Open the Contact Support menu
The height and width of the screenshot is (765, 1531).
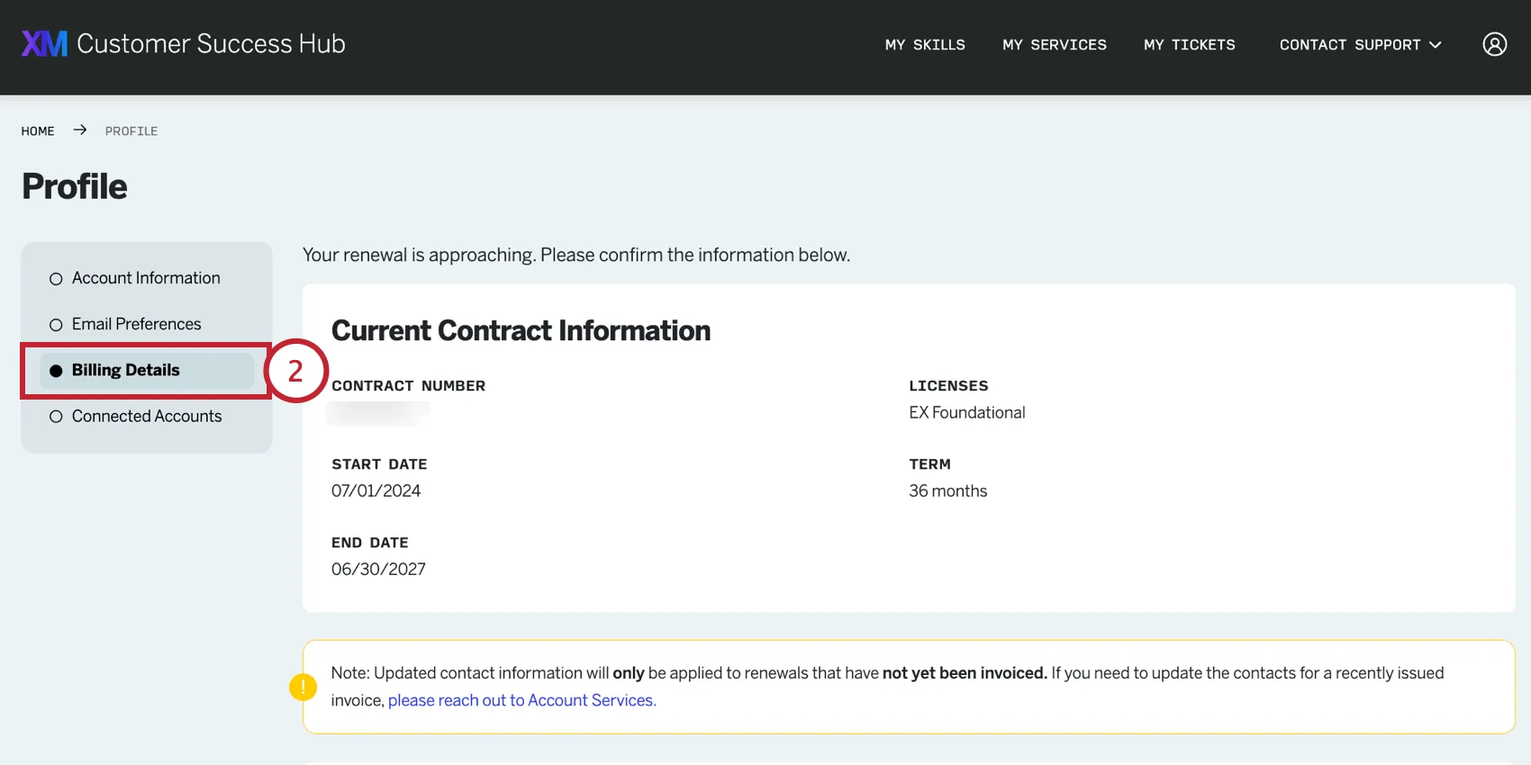pyautogui.click(x=1349, y=45)
